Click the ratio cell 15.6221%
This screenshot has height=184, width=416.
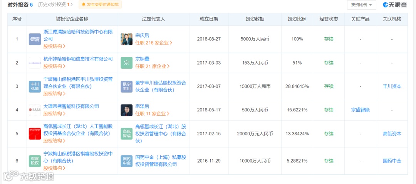(x=297, y=110)
